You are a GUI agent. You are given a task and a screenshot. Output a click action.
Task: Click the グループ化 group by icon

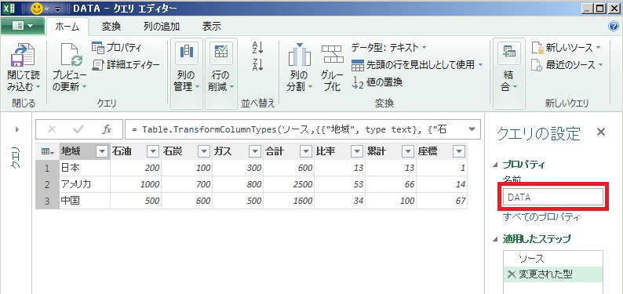point(332,54)
